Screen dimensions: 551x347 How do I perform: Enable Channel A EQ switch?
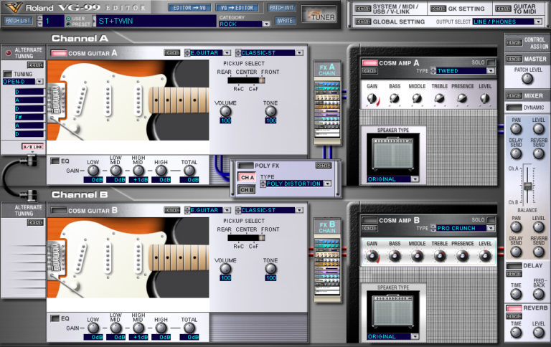pos(55,161)
